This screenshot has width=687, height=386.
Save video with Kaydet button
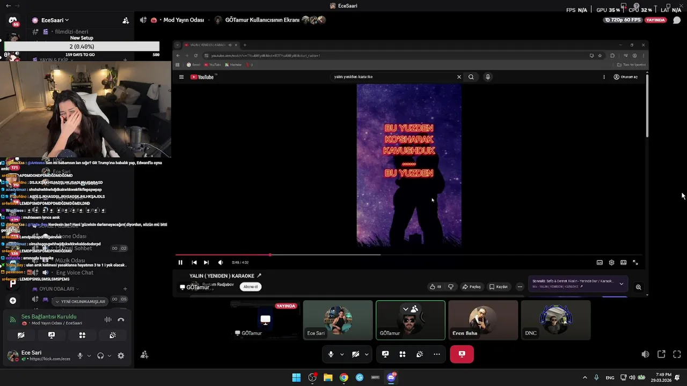tap(499, 287)
